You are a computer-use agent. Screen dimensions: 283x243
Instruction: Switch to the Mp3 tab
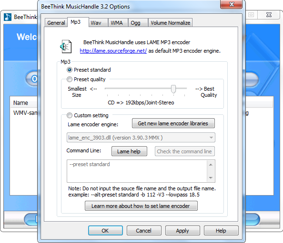pyautogui.click(x=78, y=22)
